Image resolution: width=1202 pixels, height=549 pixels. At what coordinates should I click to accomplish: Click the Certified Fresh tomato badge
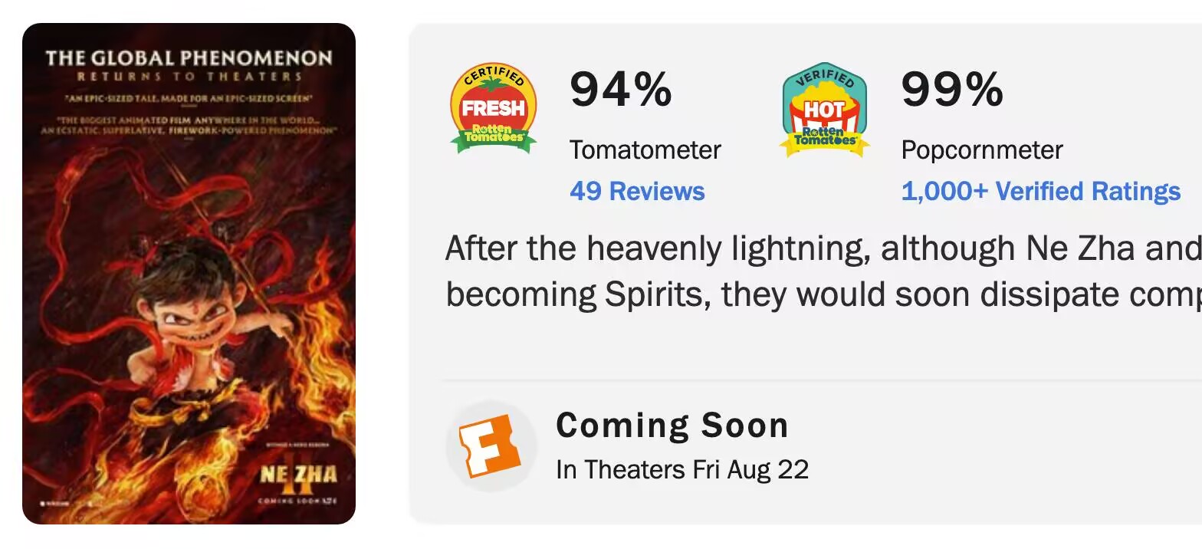[x=493, y=108]
